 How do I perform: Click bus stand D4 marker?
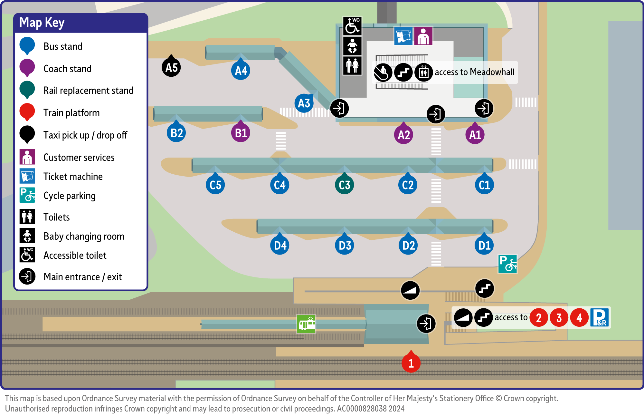point(280,245)
